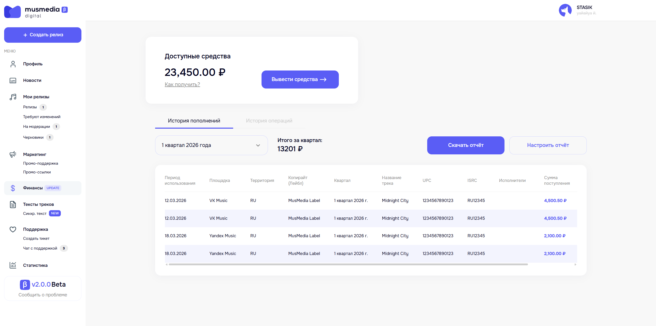656x326 pixels.
Task: Click the 13201 ₽ quarter total
Action: [x=290, y=149]
